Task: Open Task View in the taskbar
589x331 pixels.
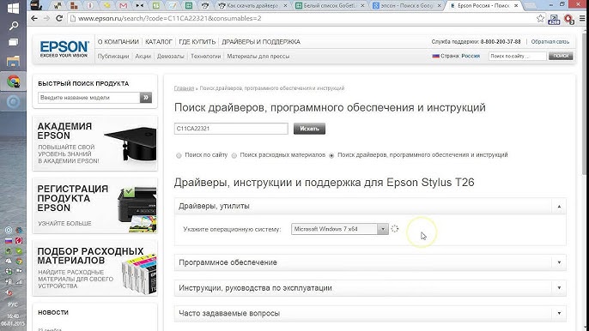Action: tap(13, 42)
